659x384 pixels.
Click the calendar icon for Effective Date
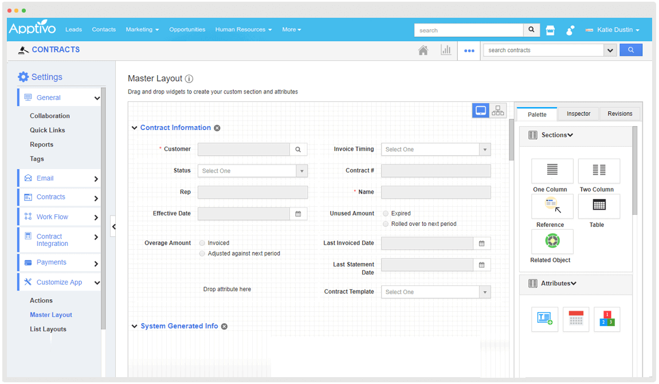[x=298, y=214]
